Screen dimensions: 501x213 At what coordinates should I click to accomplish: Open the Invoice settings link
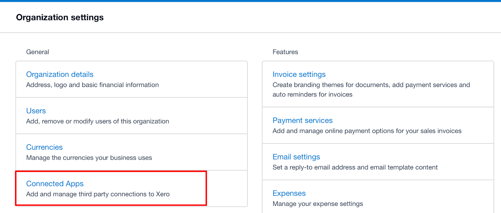click(x=299, y=75)
